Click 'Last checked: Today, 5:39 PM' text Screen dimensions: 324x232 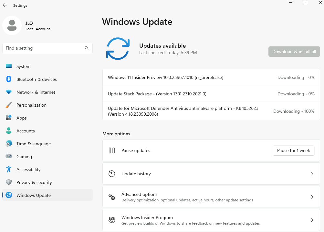pyautogui.click(x=168, y=53)
